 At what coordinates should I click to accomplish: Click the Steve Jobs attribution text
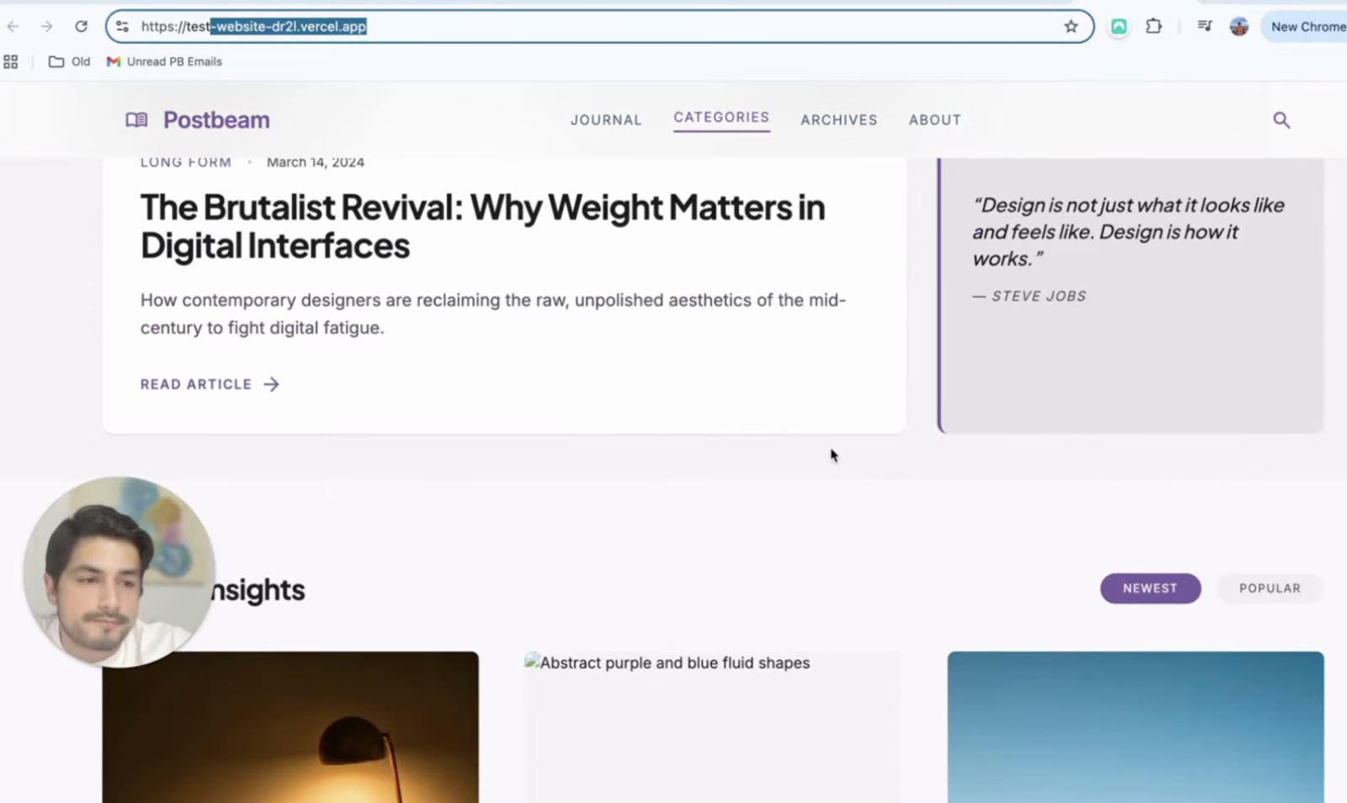1029,296
